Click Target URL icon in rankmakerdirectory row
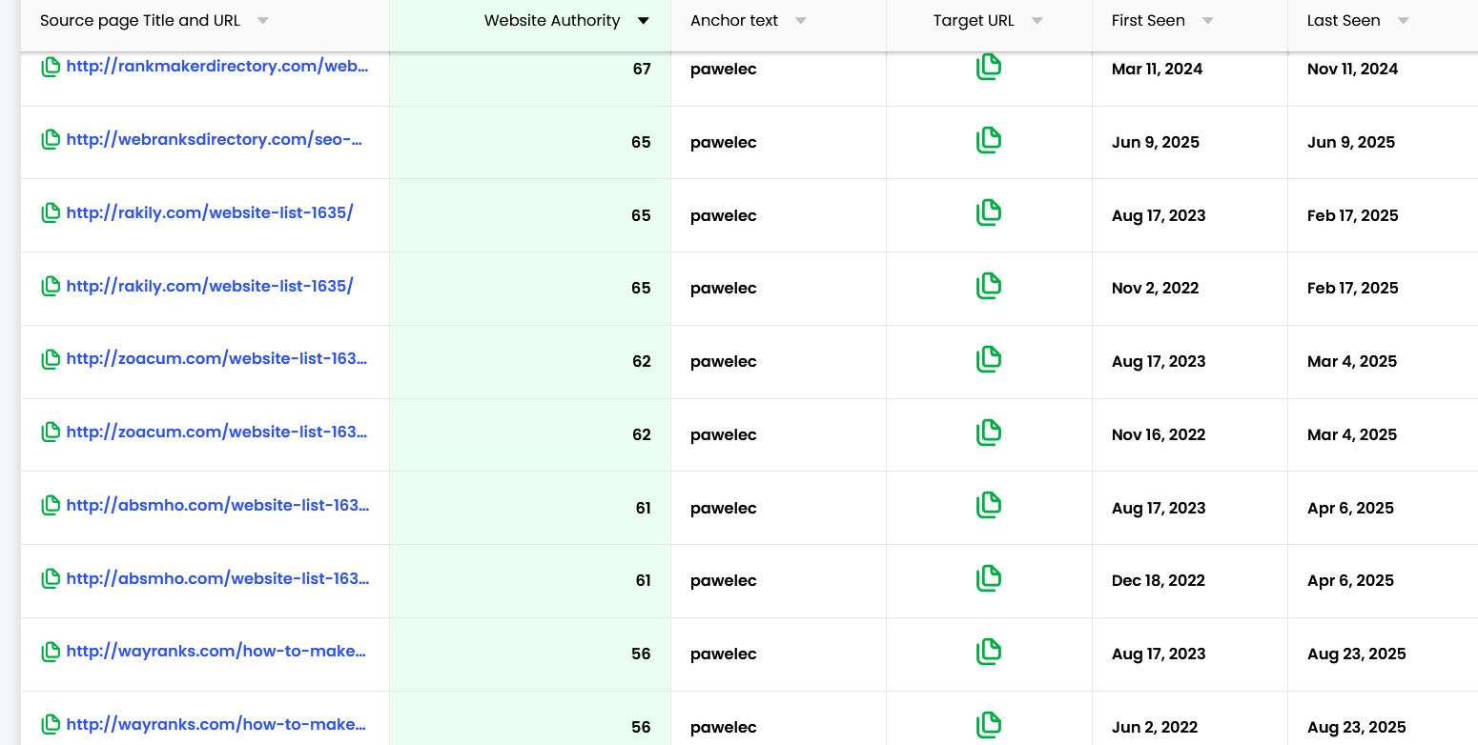This screenshot has width=1478, height=745. point(989,67)
